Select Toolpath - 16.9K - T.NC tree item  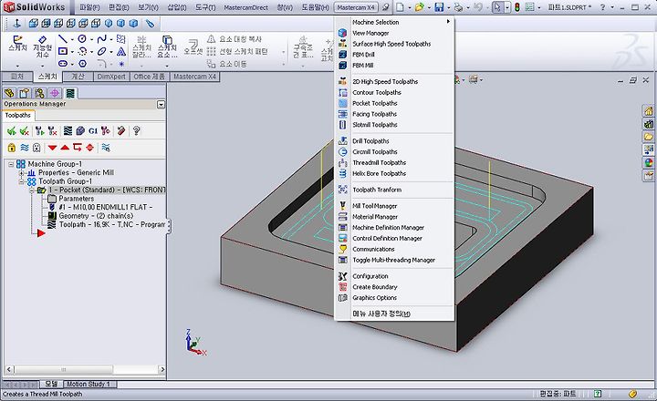[x=112, y=225]
